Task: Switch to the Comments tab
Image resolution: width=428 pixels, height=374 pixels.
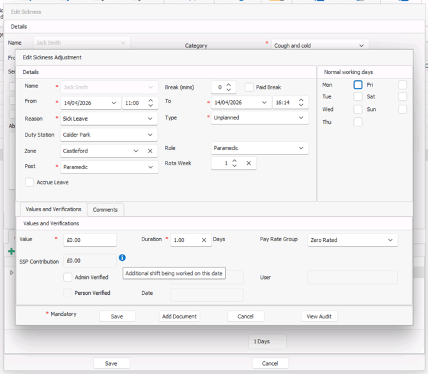Action: (x=105, y=209)
